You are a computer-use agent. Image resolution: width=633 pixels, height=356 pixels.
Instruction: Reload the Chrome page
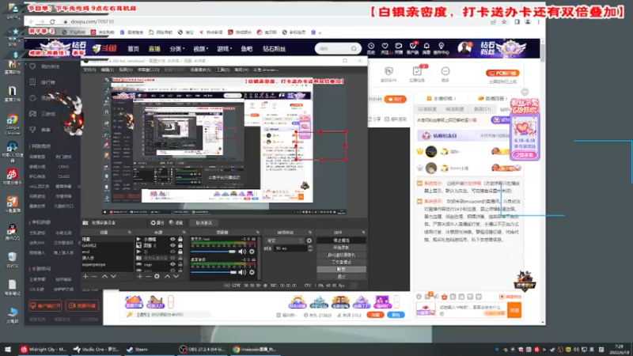52,21
